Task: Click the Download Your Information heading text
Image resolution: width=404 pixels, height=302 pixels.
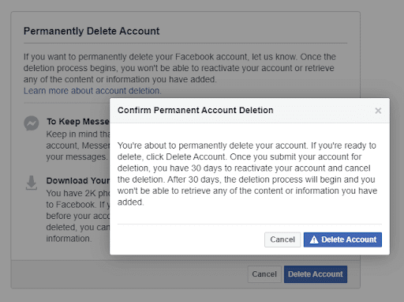Action: click(78, 180)
